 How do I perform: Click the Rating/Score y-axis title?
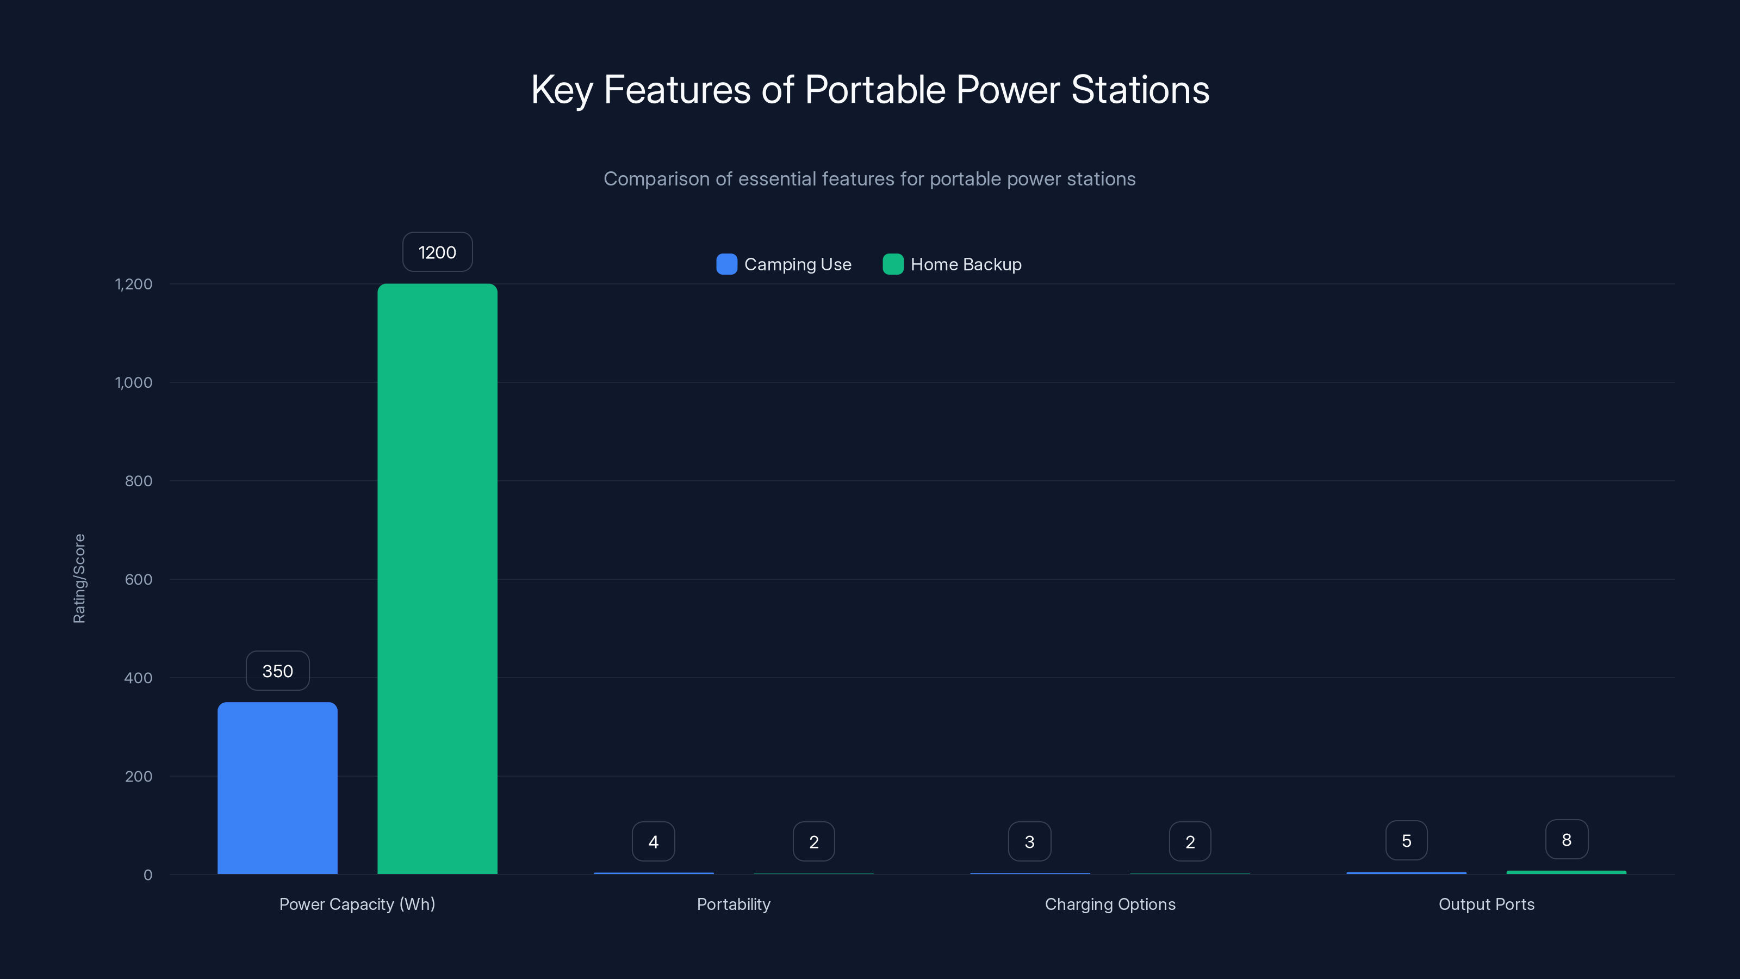80,579
